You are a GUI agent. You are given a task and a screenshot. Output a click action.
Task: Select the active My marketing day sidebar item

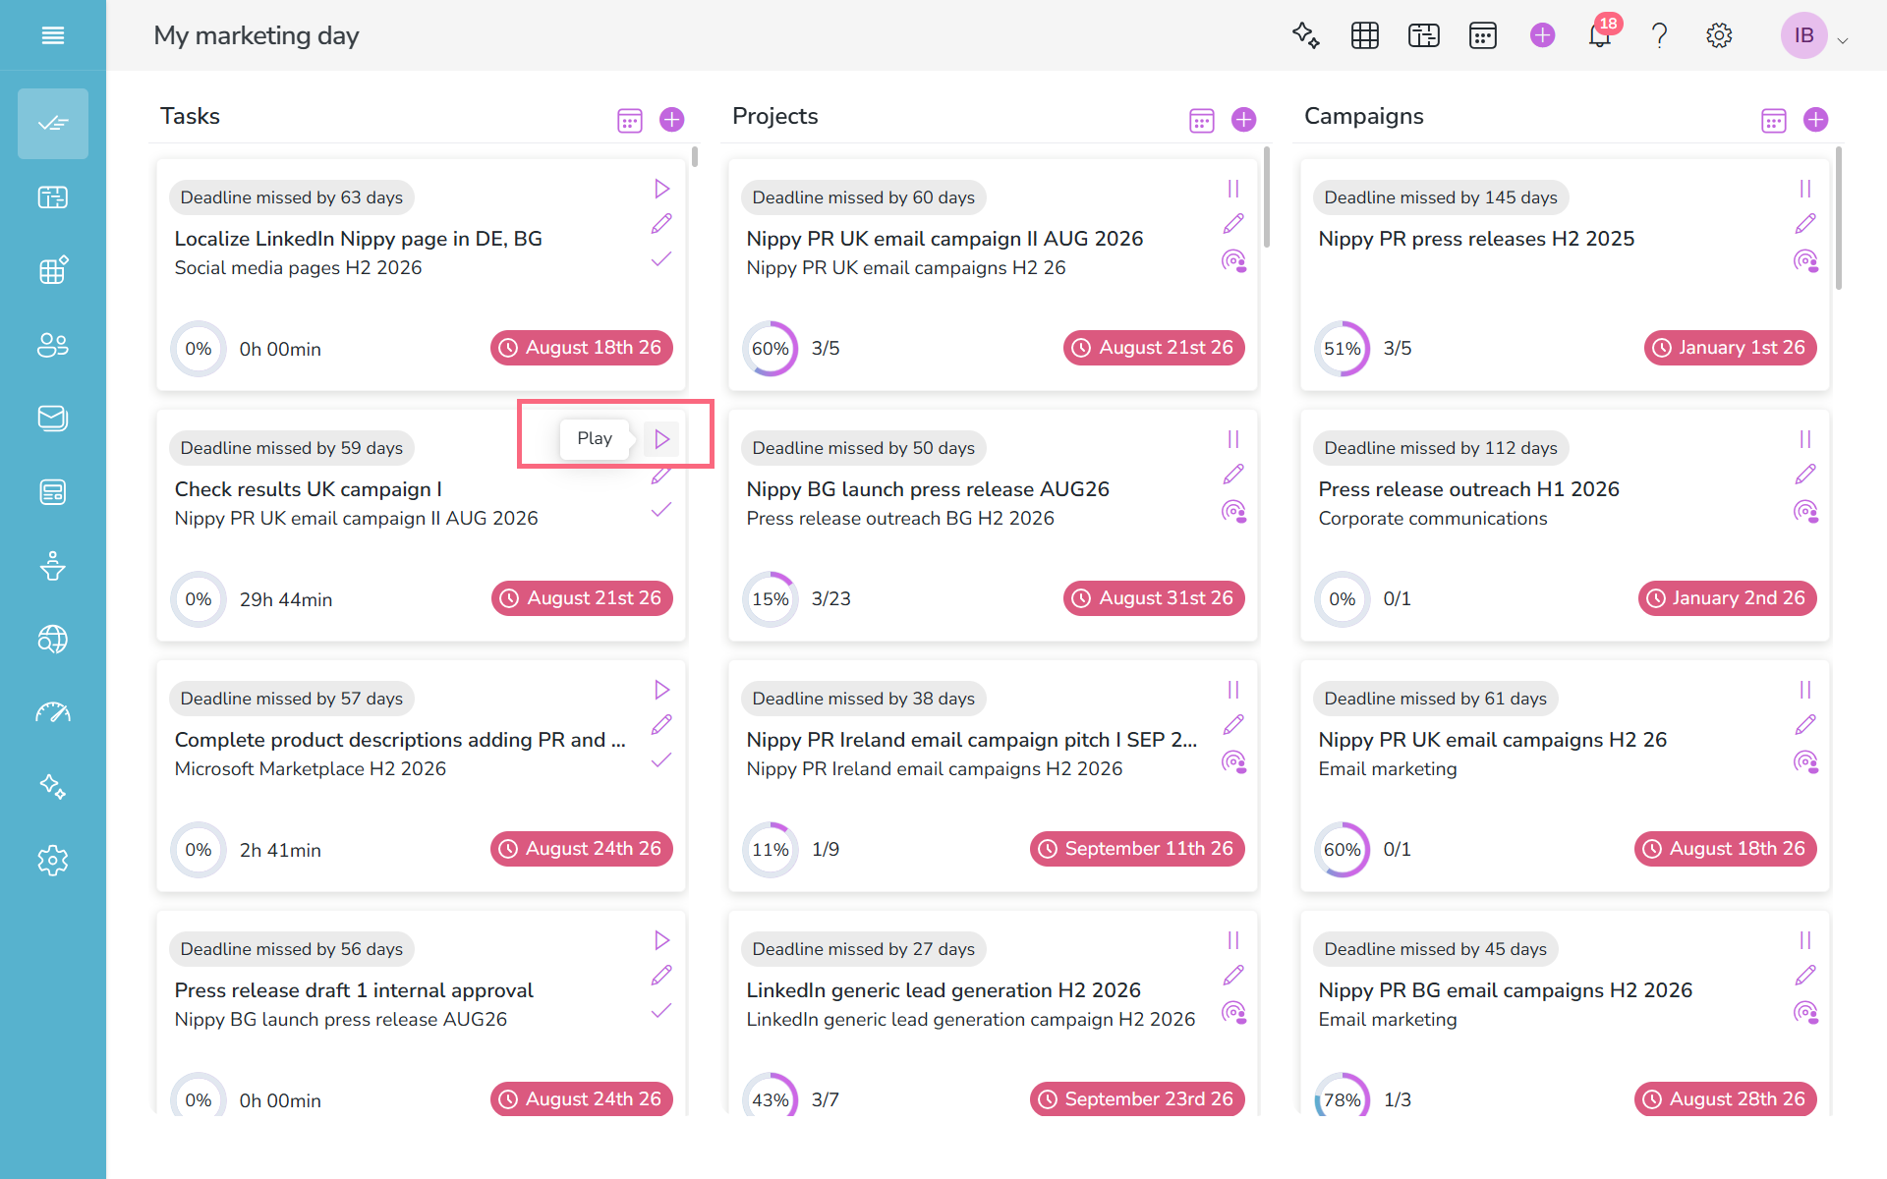tap(53, 124)
